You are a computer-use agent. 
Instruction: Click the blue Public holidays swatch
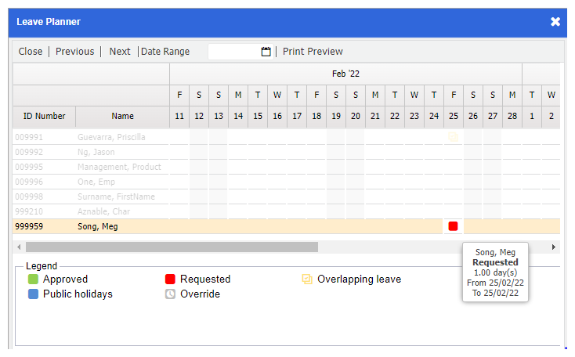click(x=33, y=294)
